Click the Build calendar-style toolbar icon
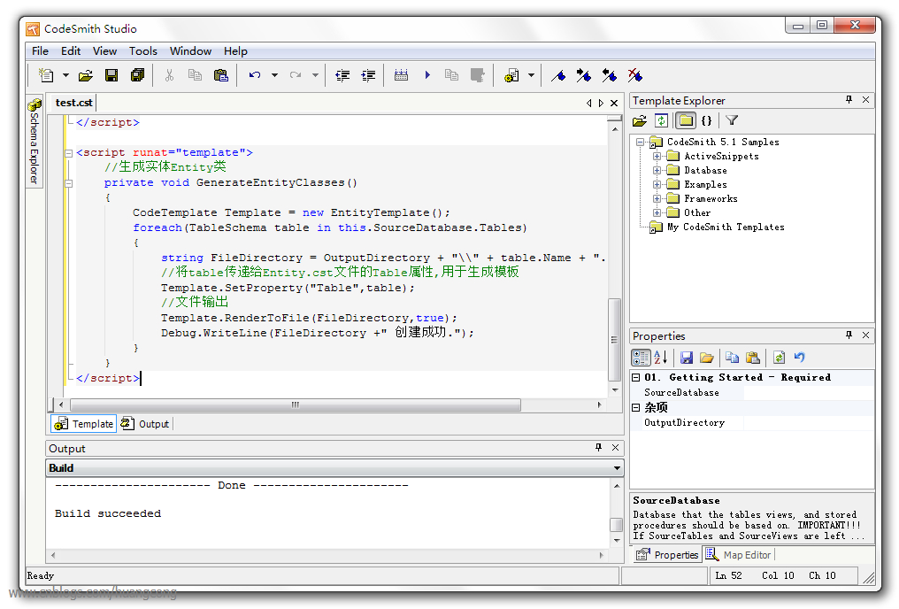Viewport: 899px width, 609px height. click(x=401, y=75)
